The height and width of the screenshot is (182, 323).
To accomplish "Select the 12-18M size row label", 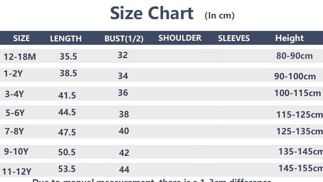I will [x=20, y=57].
